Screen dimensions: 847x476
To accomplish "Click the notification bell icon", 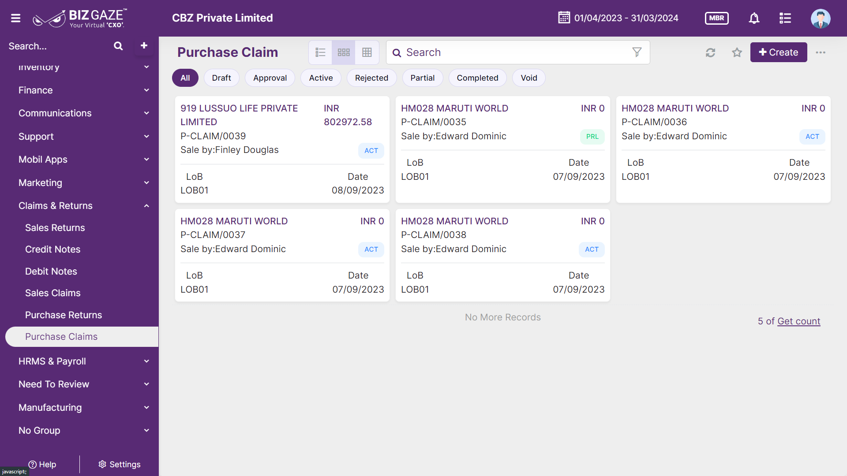I will coord(754,18).
